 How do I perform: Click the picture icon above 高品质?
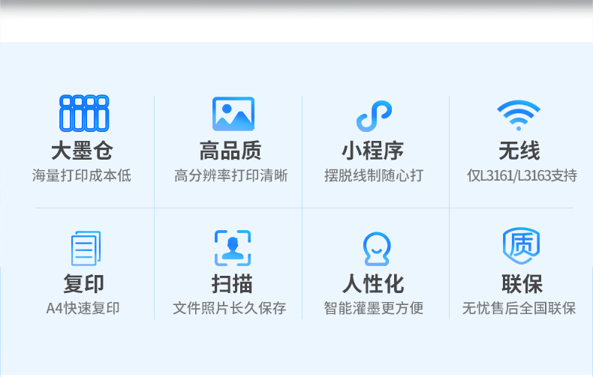pos(233,114)
